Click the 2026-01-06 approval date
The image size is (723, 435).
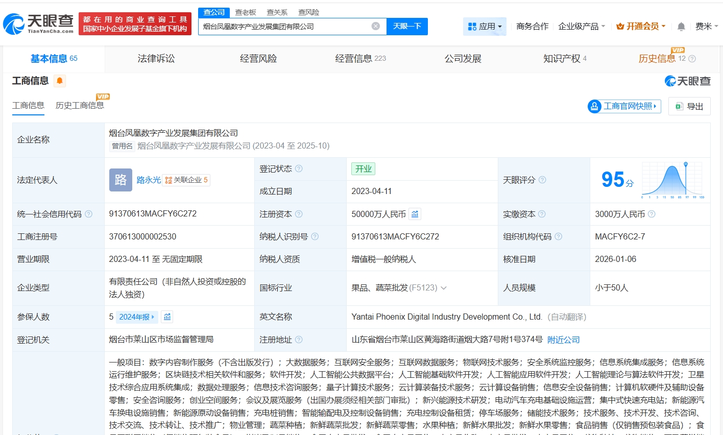(x=615, y=259)
